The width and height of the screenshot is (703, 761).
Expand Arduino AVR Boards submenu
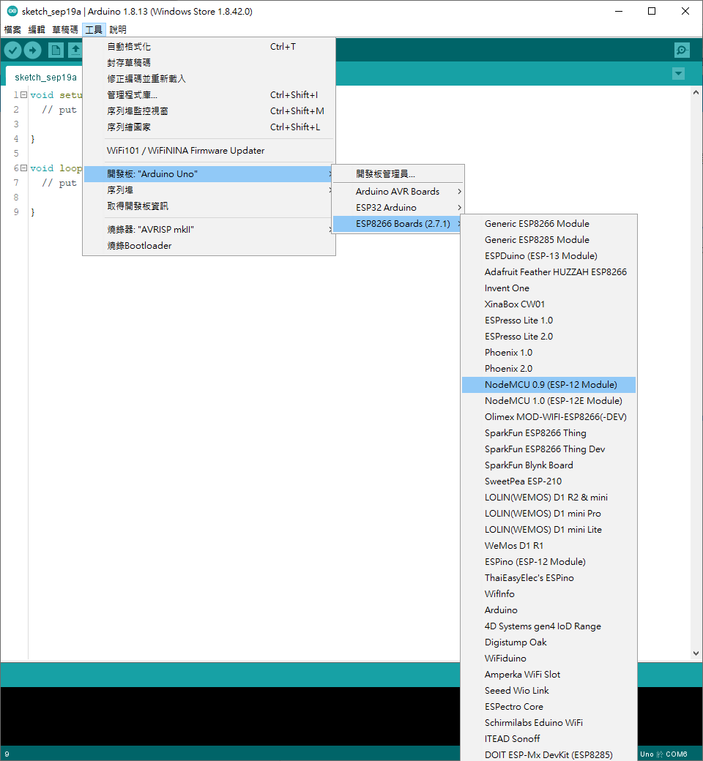point(398,191)
